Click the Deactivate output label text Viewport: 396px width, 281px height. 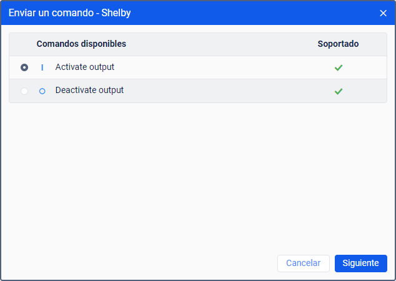89,90
